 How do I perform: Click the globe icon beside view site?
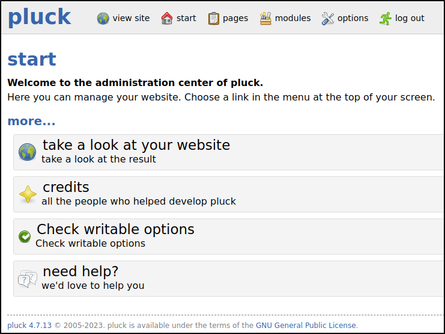103,19
